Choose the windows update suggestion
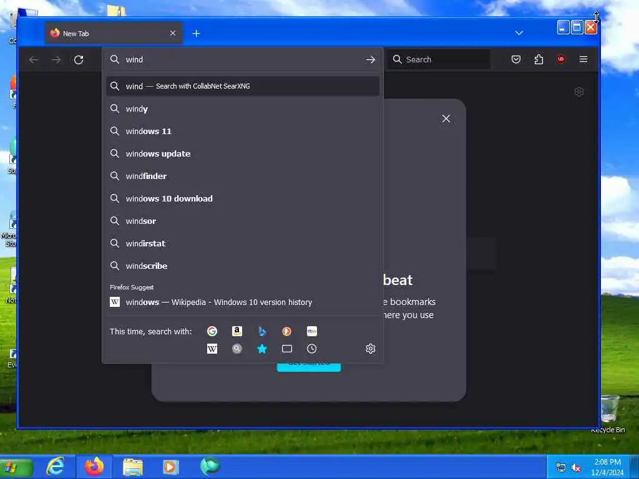 click(x=243, y=153)
